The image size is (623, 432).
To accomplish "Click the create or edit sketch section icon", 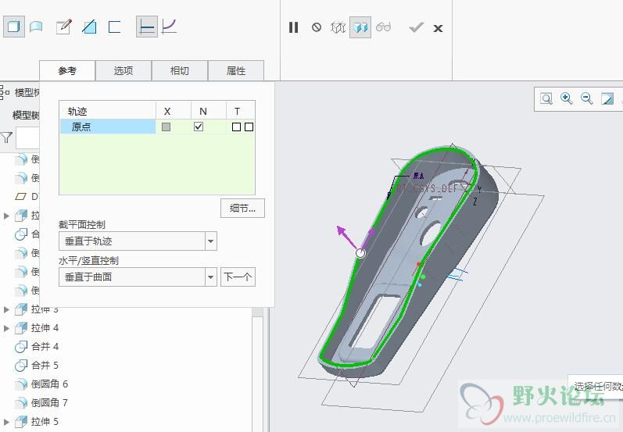I will coord(64,27).
